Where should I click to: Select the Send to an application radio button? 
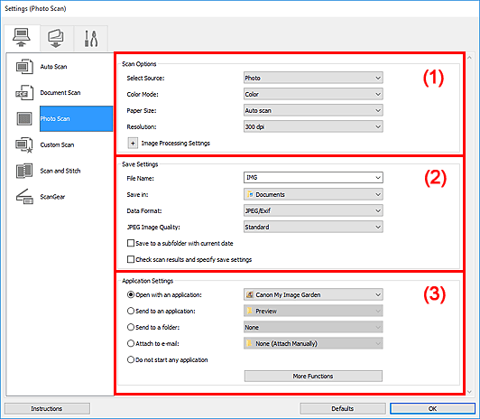tap(131, 311)
